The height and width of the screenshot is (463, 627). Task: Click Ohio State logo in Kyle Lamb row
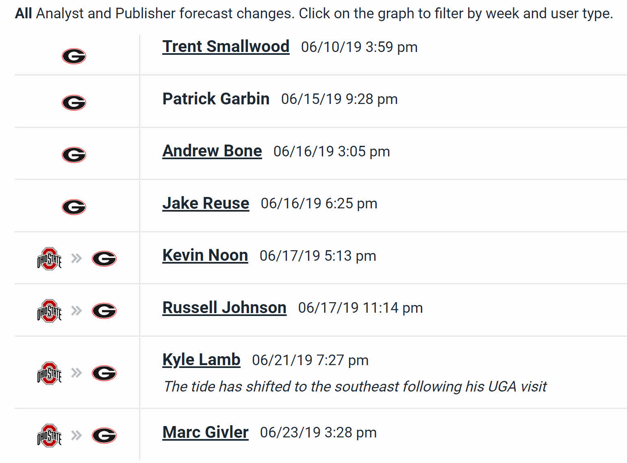pyautogui.click(x=49, y=373)
